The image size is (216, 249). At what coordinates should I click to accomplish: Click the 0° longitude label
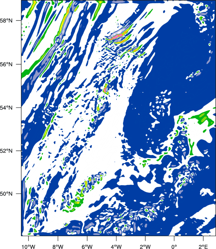coord(174,246)
